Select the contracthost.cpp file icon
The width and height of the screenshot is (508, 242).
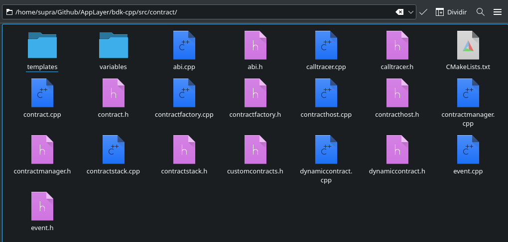click(326, 93)
